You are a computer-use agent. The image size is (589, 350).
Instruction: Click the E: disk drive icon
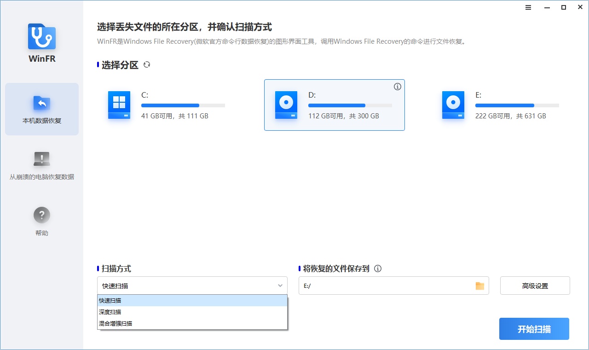pos(453,105)
